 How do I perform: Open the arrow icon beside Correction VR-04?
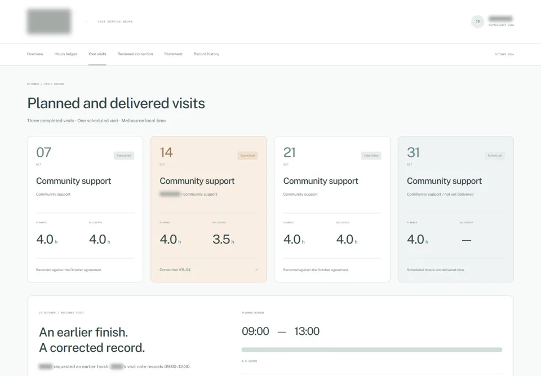pos(256,270)
